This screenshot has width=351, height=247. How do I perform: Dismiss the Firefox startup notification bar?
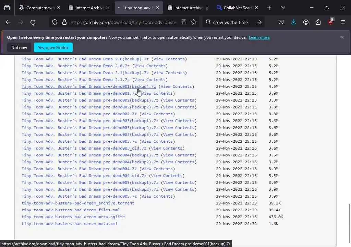(x=342, y=37)
